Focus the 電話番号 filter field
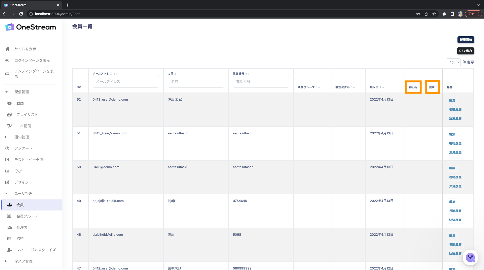 point(261,82)
